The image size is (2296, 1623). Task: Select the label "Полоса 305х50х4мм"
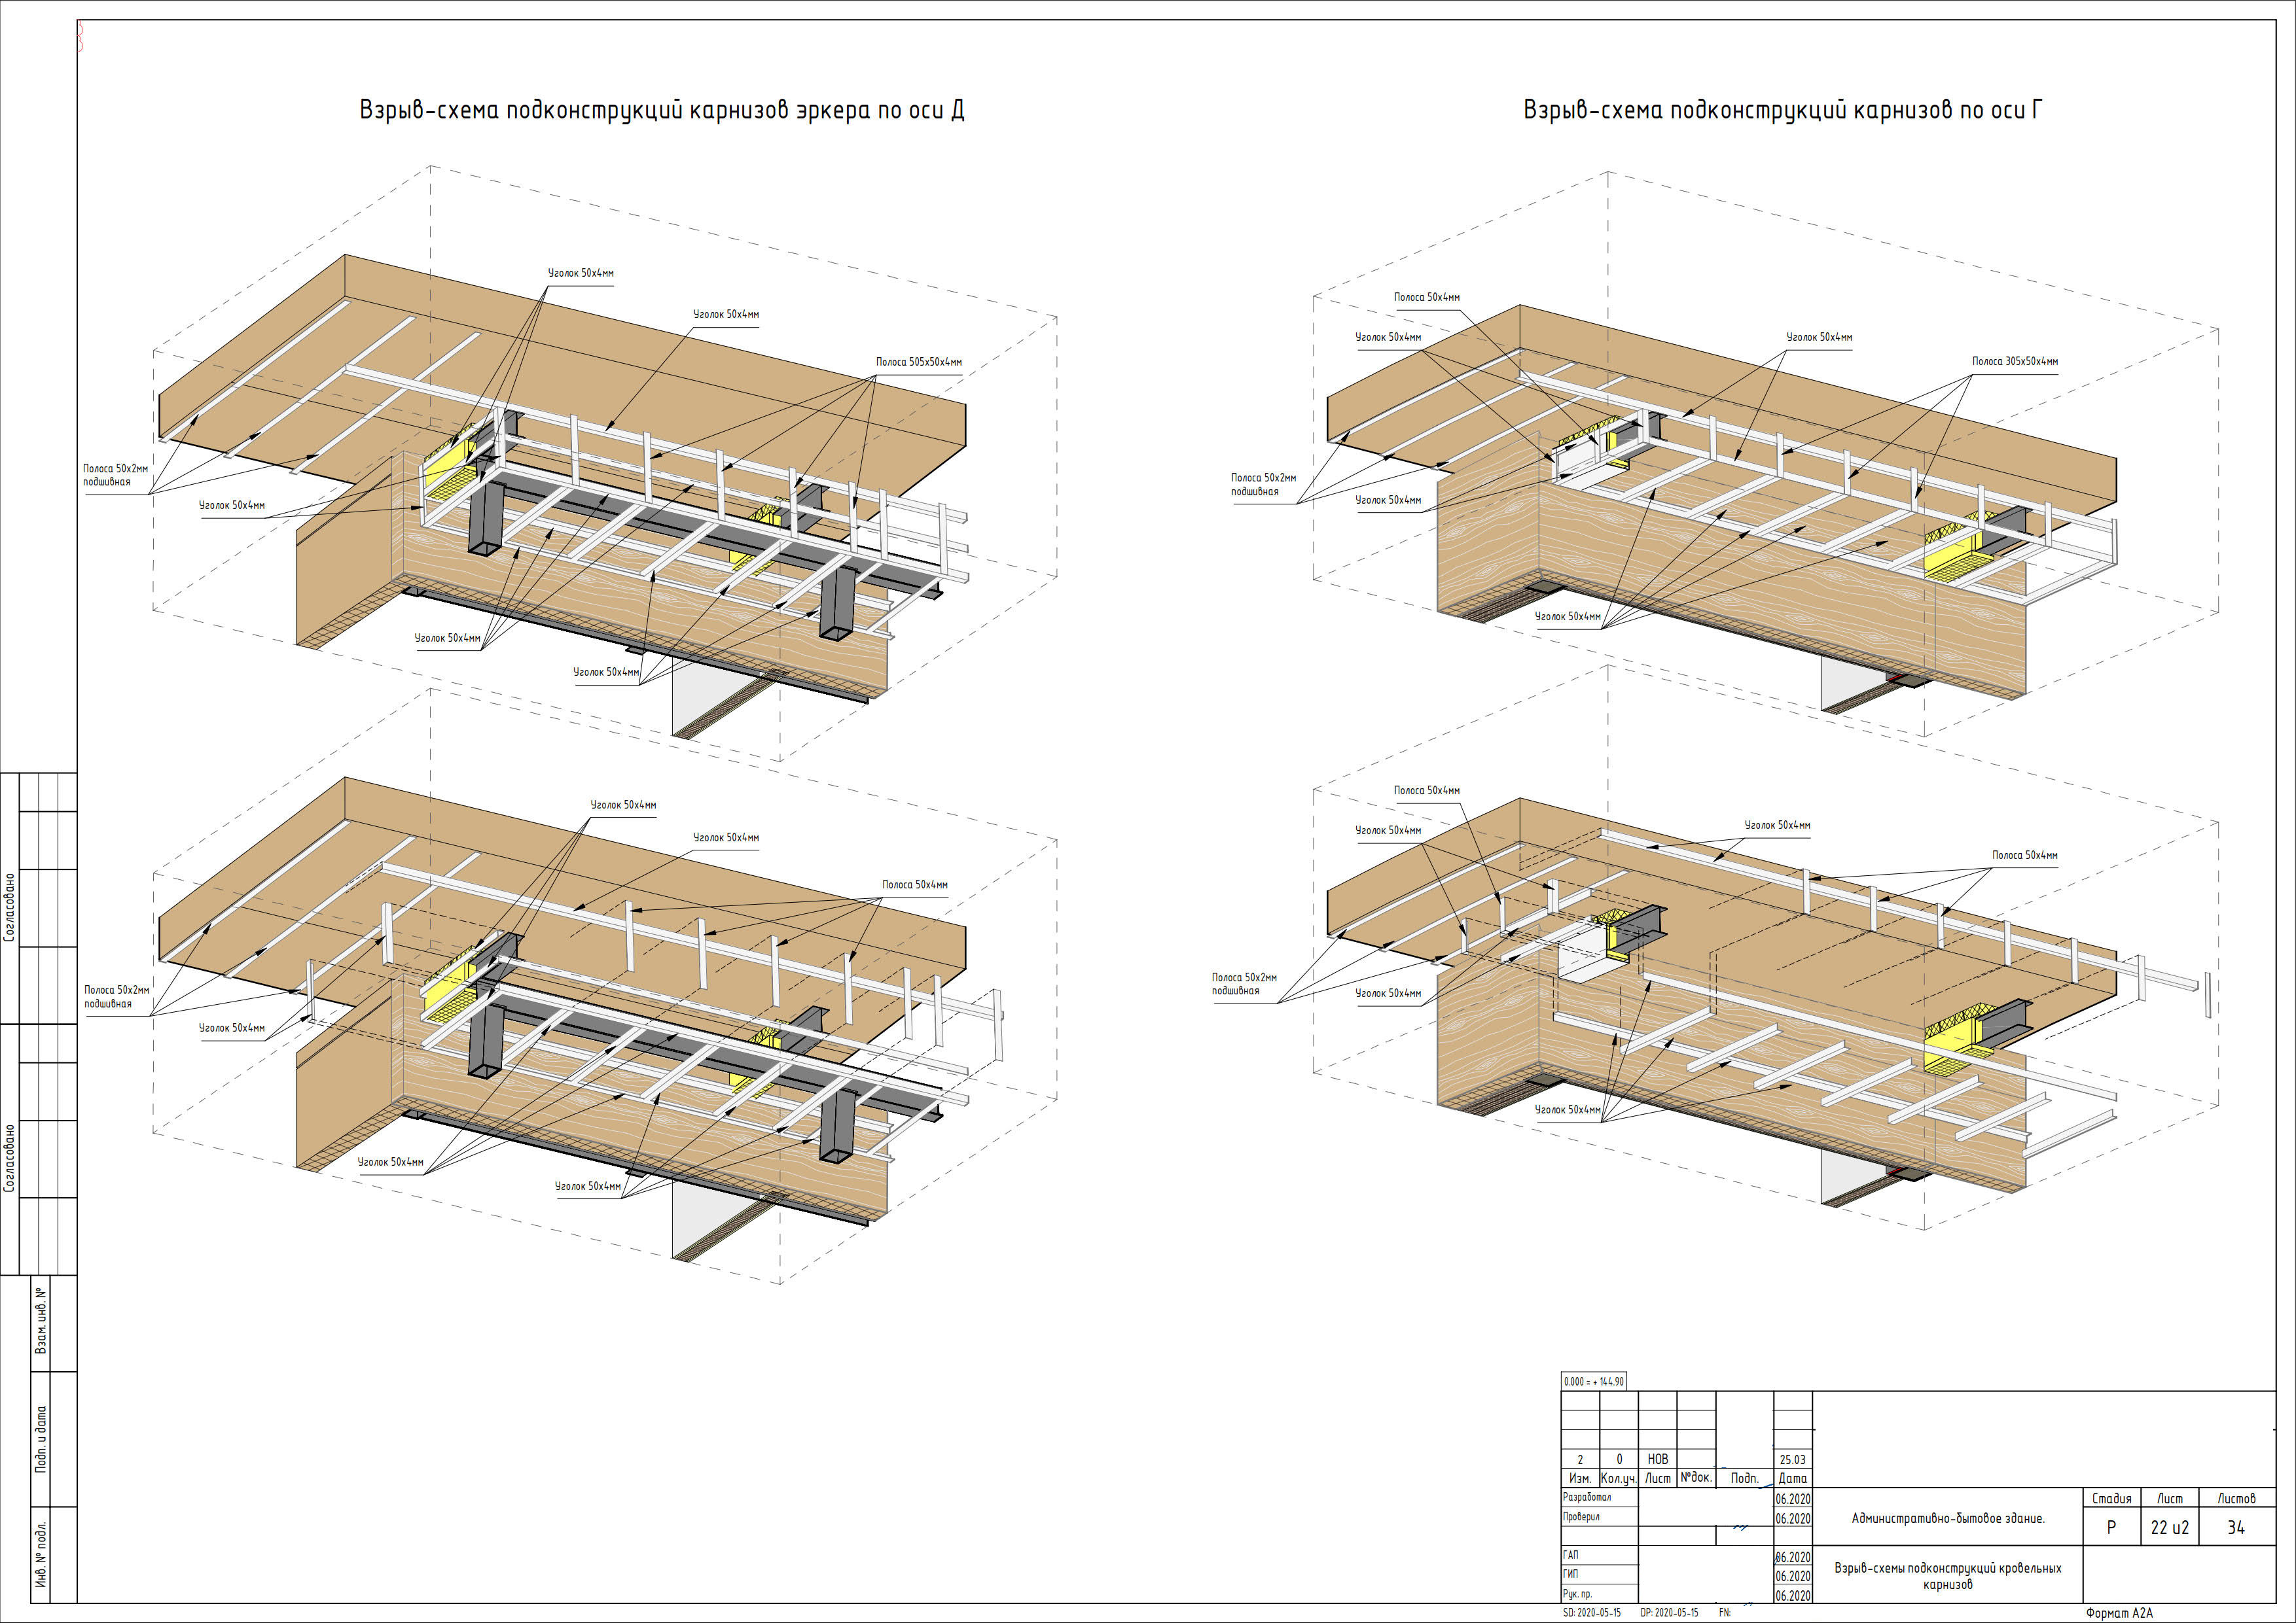2015,361
